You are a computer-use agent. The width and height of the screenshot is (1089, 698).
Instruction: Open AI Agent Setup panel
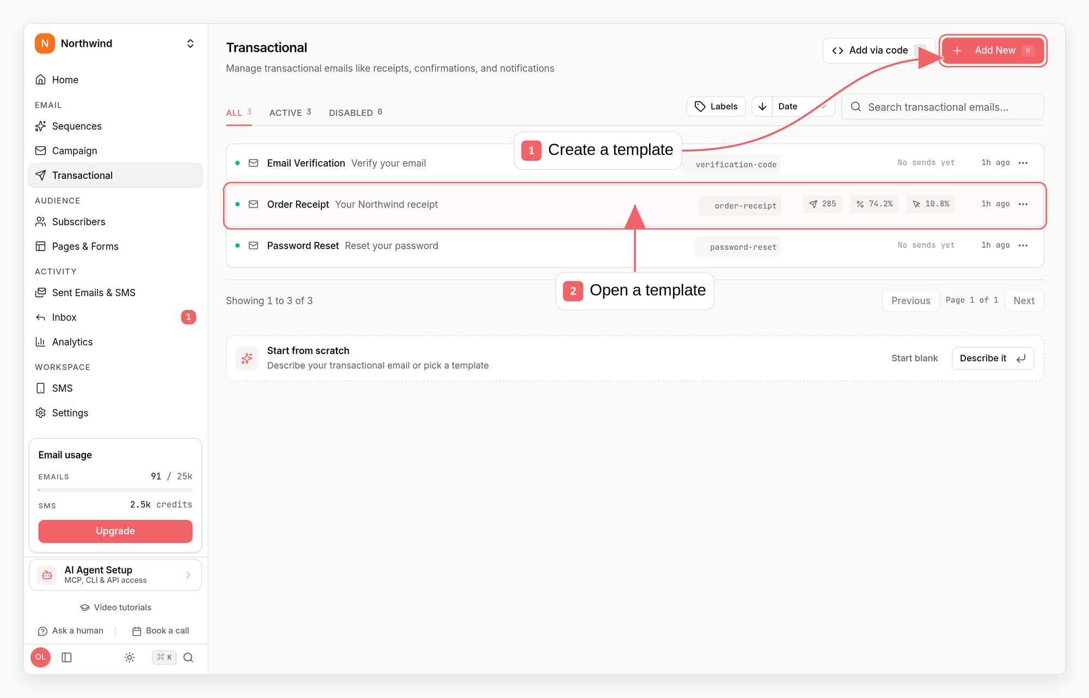point(115,575)
